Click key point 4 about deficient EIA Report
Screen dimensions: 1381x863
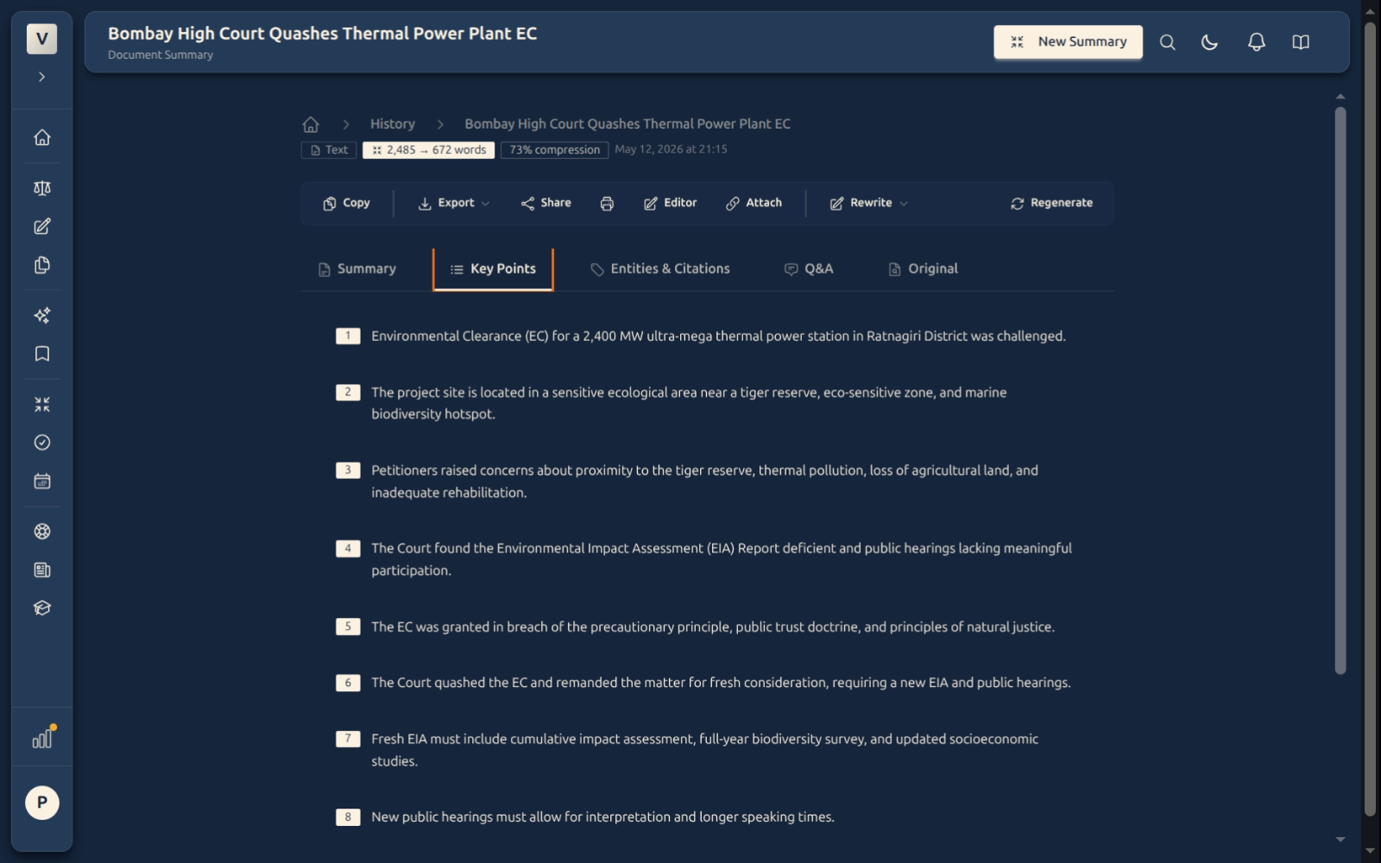coord(708,559)
